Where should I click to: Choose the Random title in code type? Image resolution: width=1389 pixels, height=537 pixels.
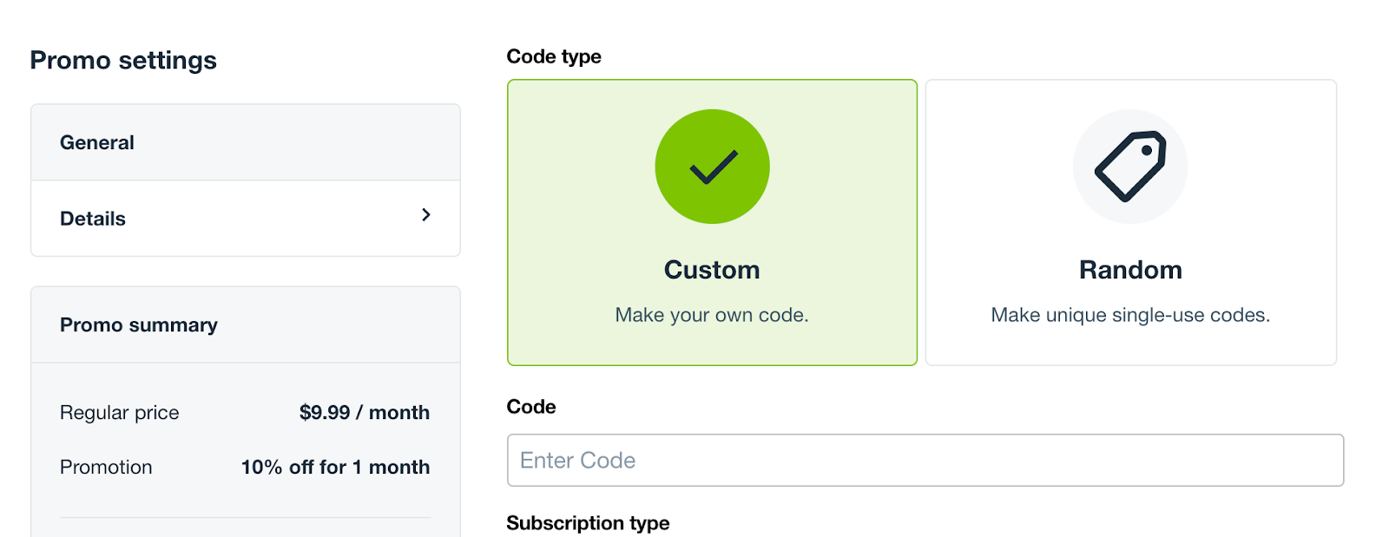pyautogui.click(x=1130, y=270)
